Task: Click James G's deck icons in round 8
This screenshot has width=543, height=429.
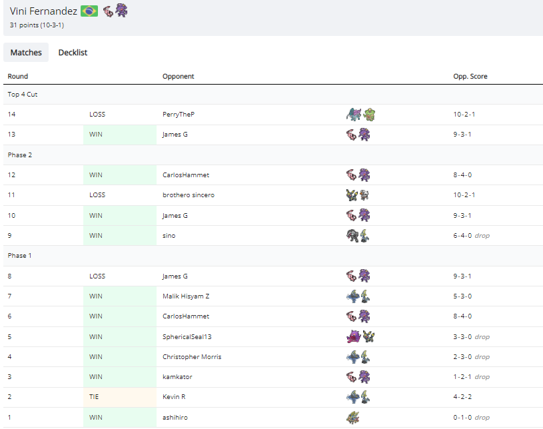Action: (358, 276)
